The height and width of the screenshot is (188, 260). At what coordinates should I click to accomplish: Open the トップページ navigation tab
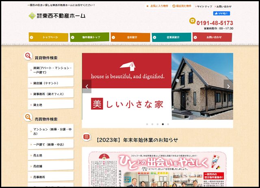[x=48, y=37]
